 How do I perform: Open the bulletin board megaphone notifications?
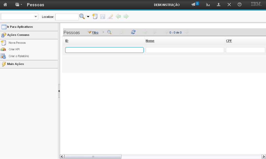pyautogui.click(x=193, y=5)
